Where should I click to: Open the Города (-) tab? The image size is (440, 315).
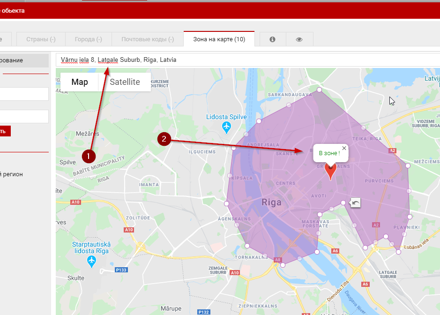click(x=89, y=39)
